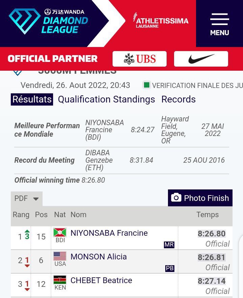Click the Nike swoosh partner logo
The width and height of the screenshot is (243, 298).
click(x=201, y=59)
